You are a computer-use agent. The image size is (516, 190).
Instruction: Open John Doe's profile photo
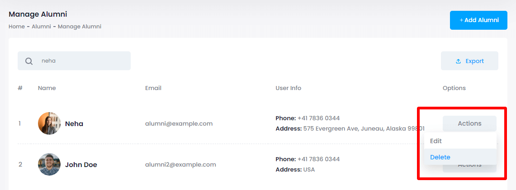click(x=49, y=164)
